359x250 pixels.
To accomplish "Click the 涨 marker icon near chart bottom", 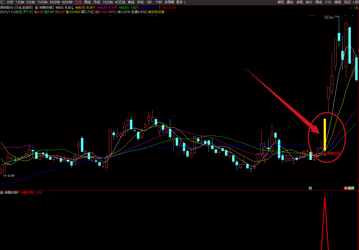I will click(x=346, y=188).
